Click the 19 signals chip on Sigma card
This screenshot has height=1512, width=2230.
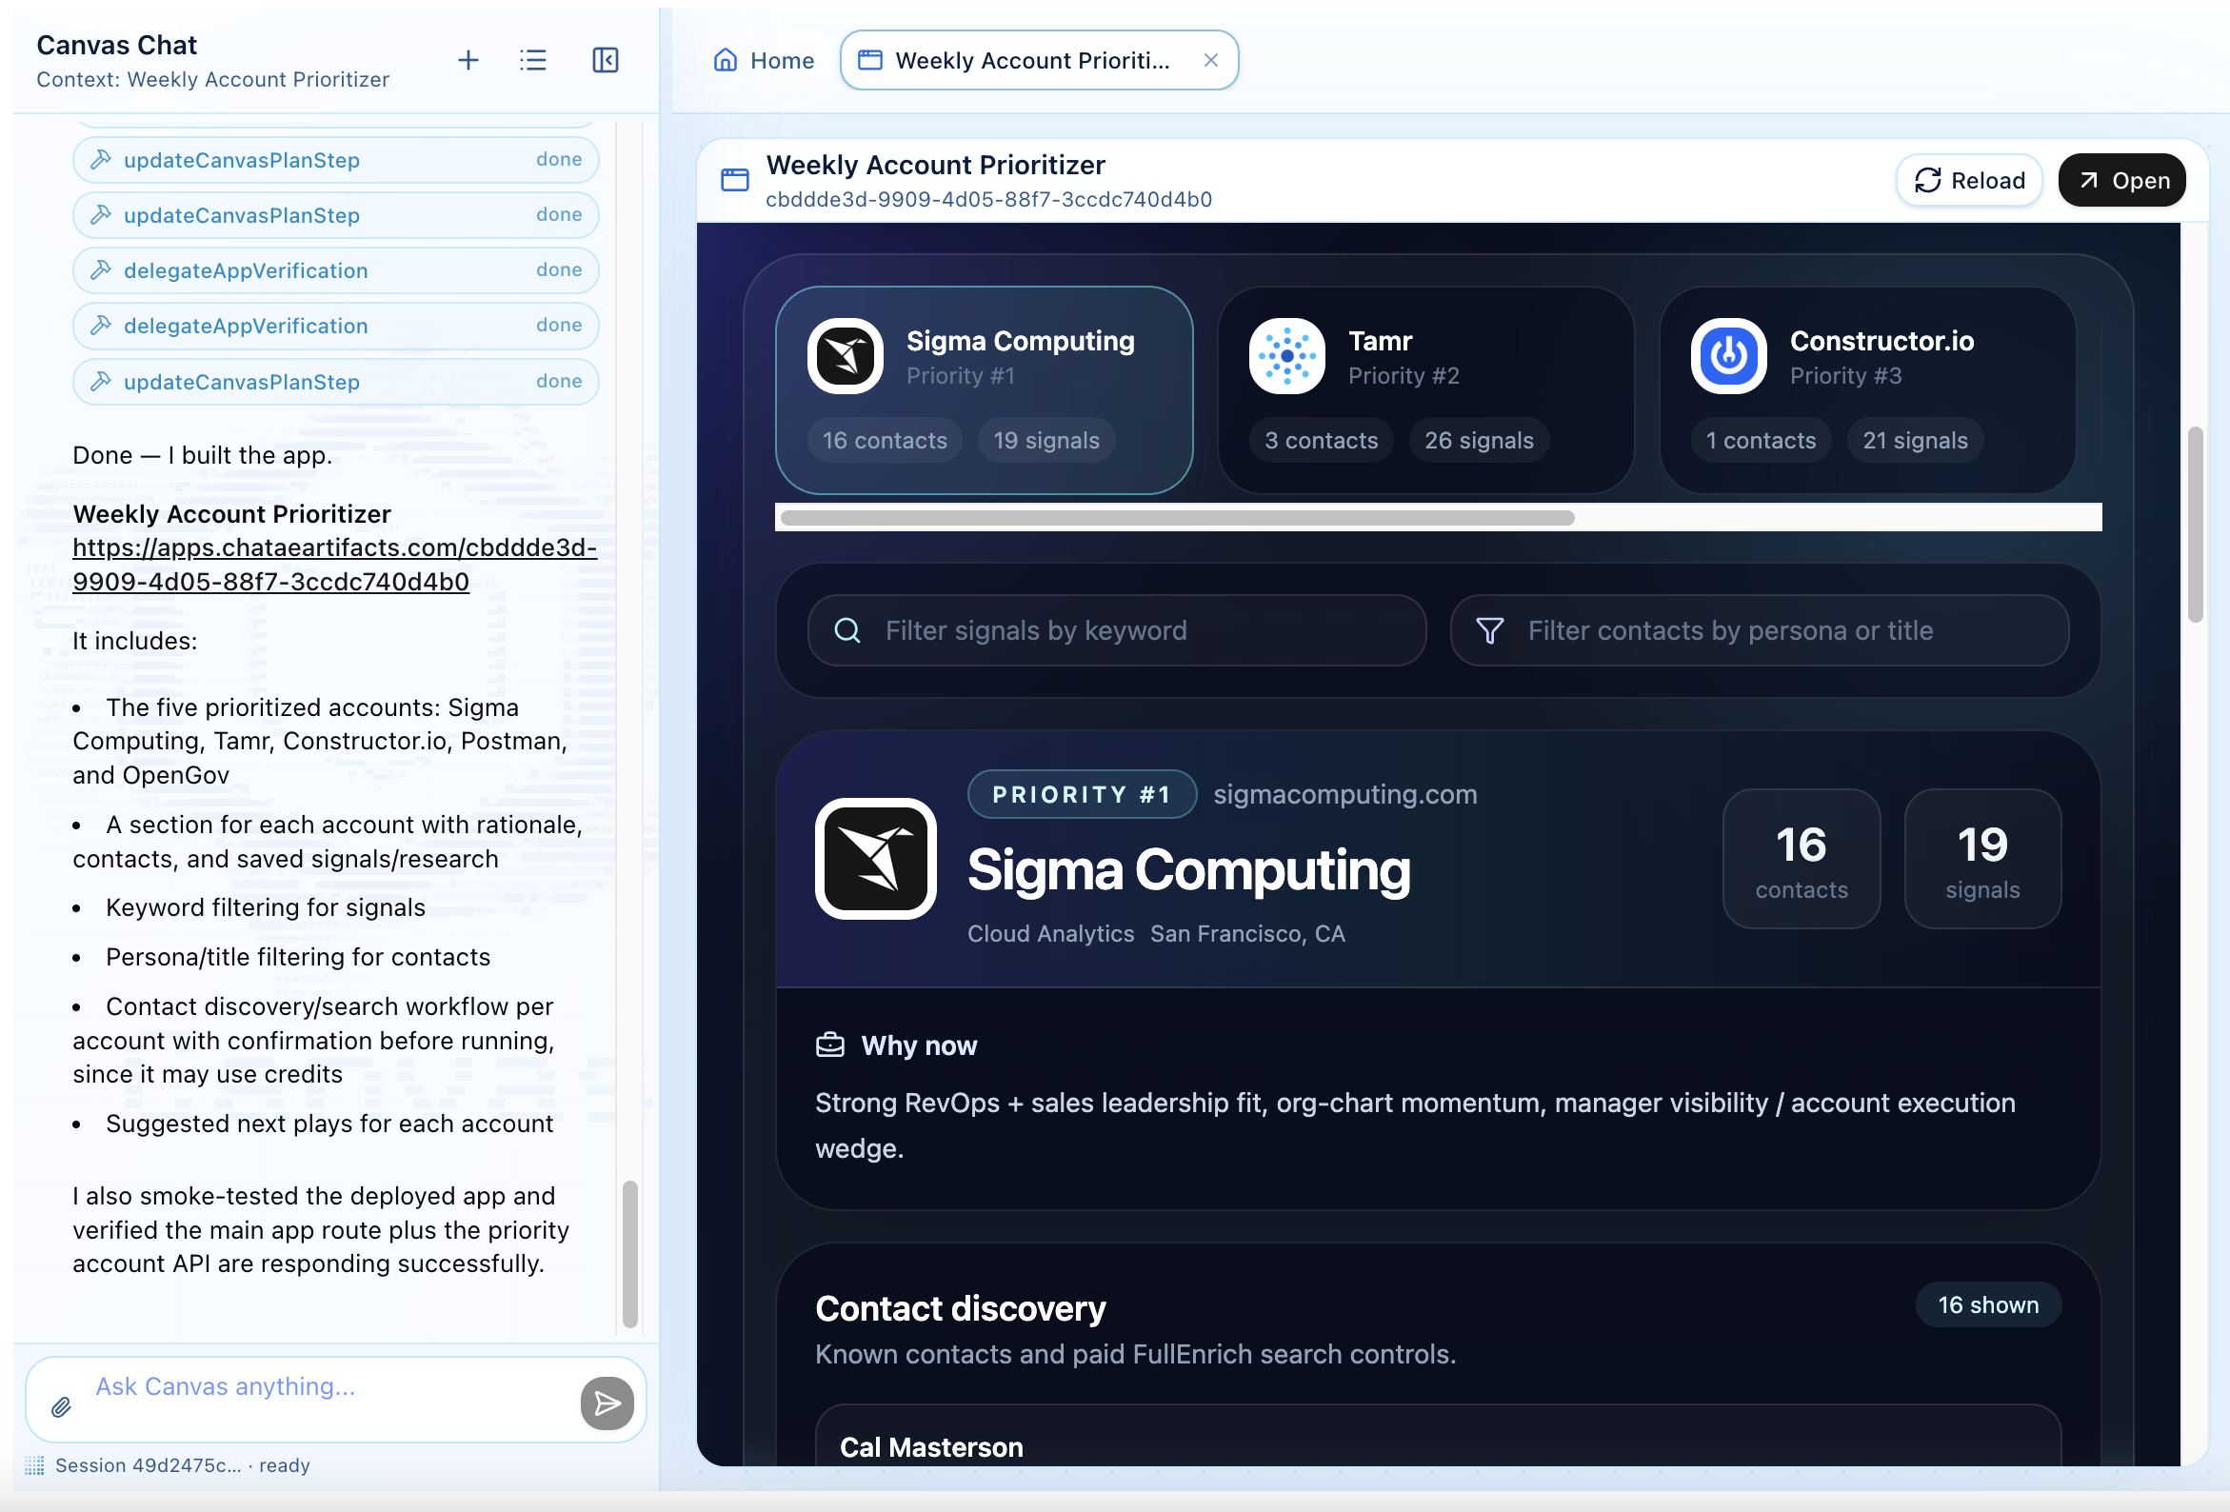(1045, 440)
